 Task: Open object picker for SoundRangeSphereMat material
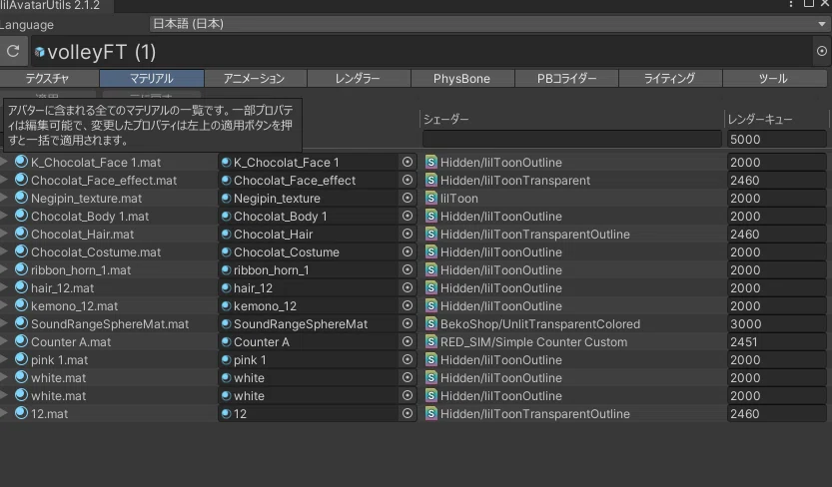(x=407, y=323)
